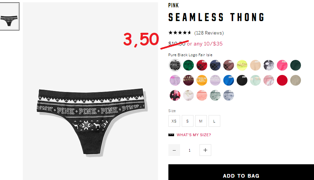This screenshot has width=314, height=180.
Task: Select the hot pink color swatch
Action: [x=282, y=65]
